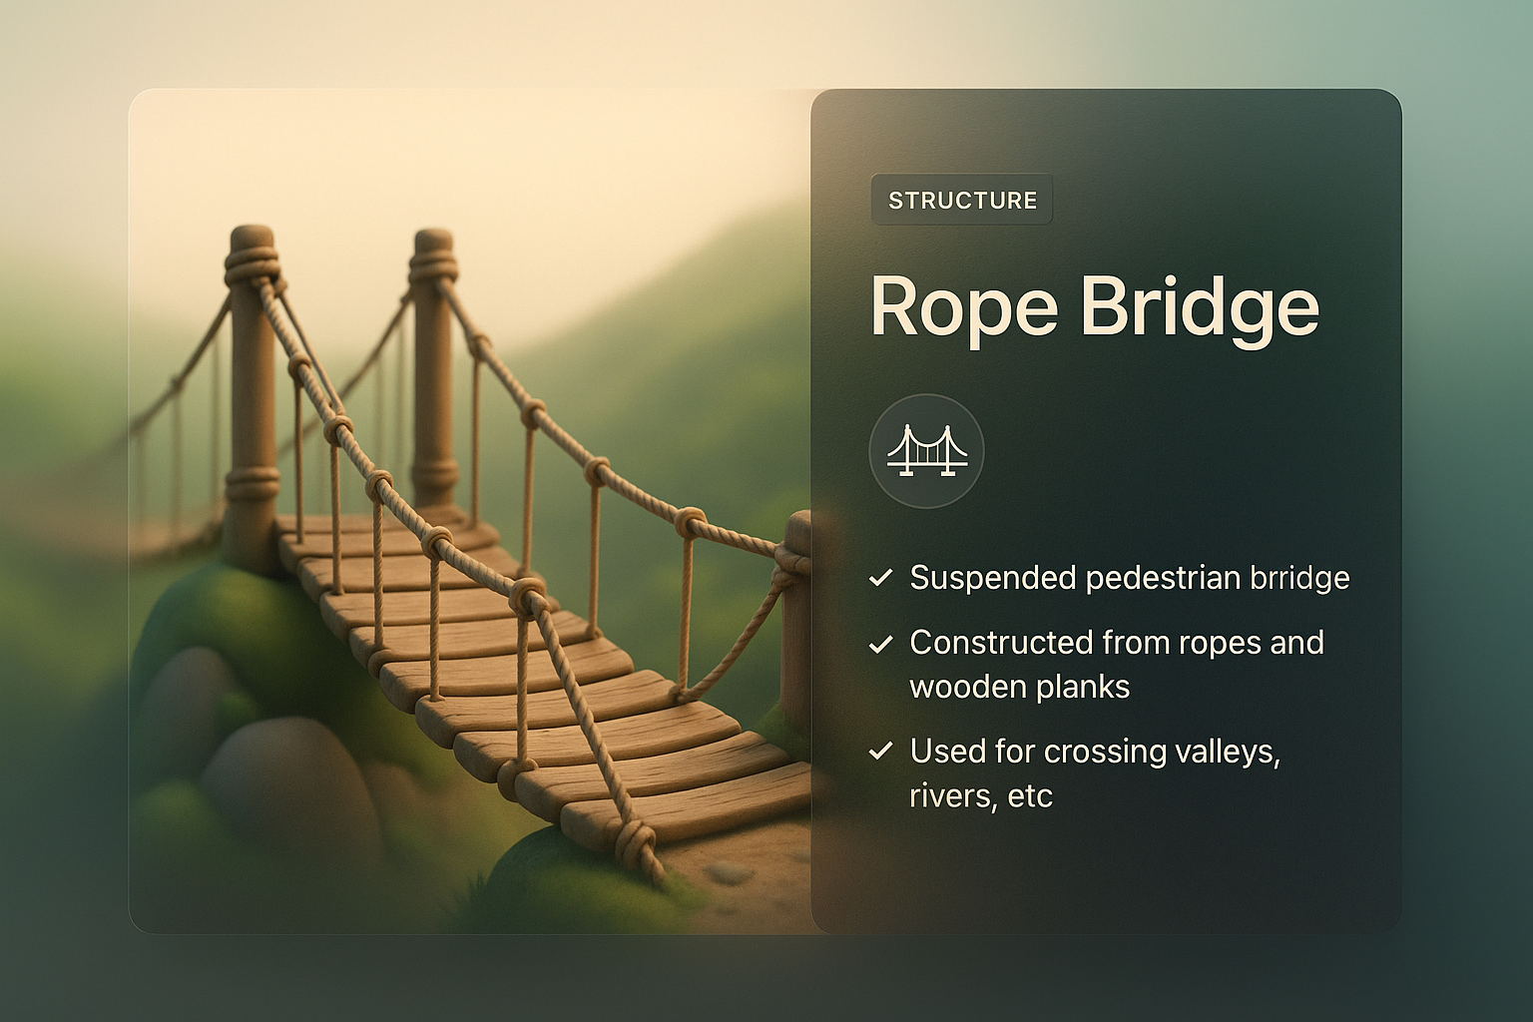This screenshot has height=1022, width=1533.
Task: Click the "Constructed from ropes and" line
Action: coord(1116,643)
